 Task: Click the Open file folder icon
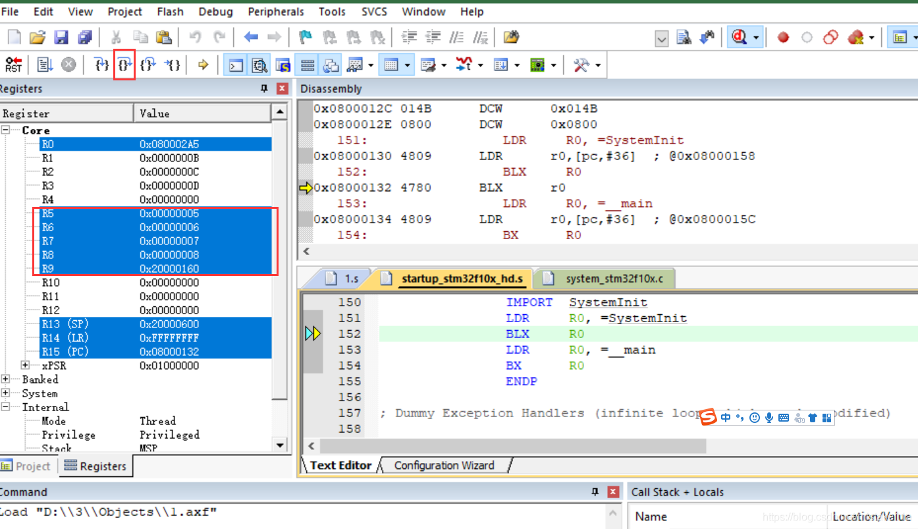(38, 38)
